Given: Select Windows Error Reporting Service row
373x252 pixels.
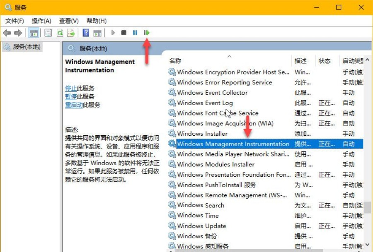Looking at the screenshot, I should pyautogui.click(x=266, y=82).
